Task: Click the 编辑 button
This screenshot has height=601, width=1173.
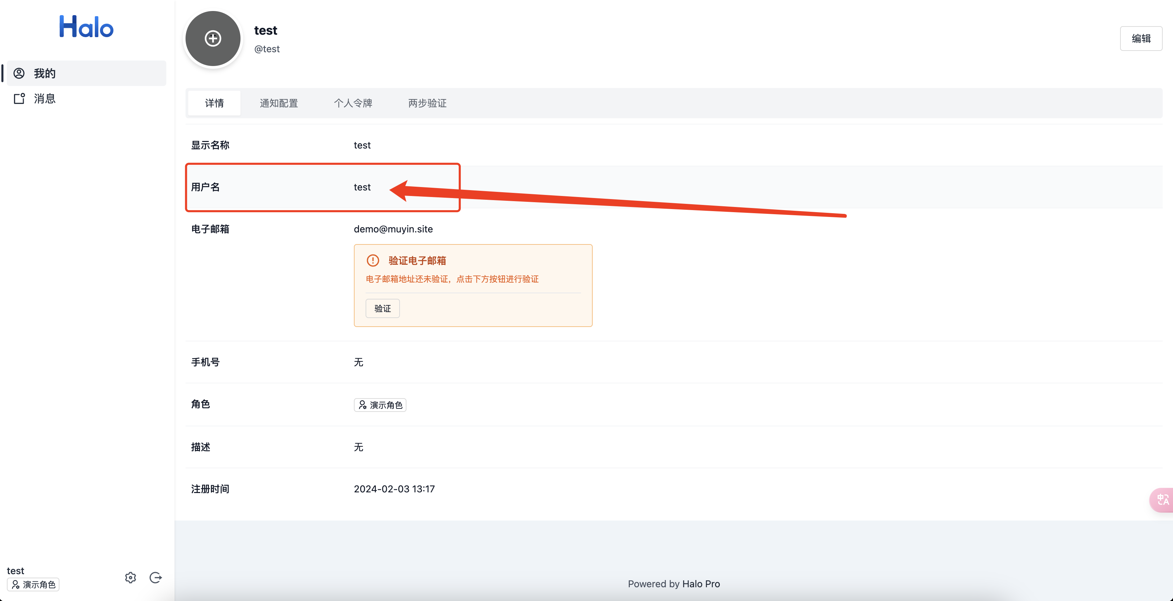Action: click(1141, 39)
